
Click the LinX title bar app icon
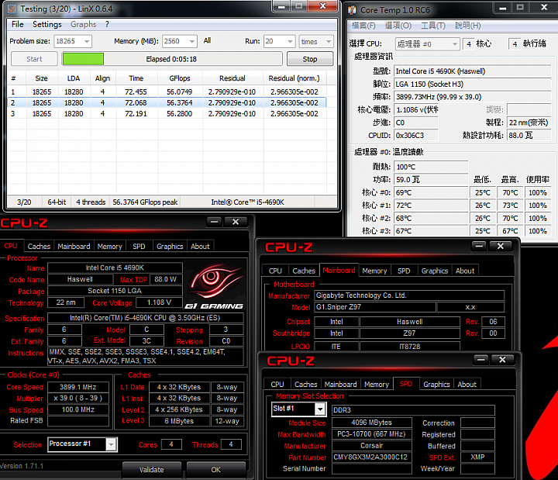[12, 9]
